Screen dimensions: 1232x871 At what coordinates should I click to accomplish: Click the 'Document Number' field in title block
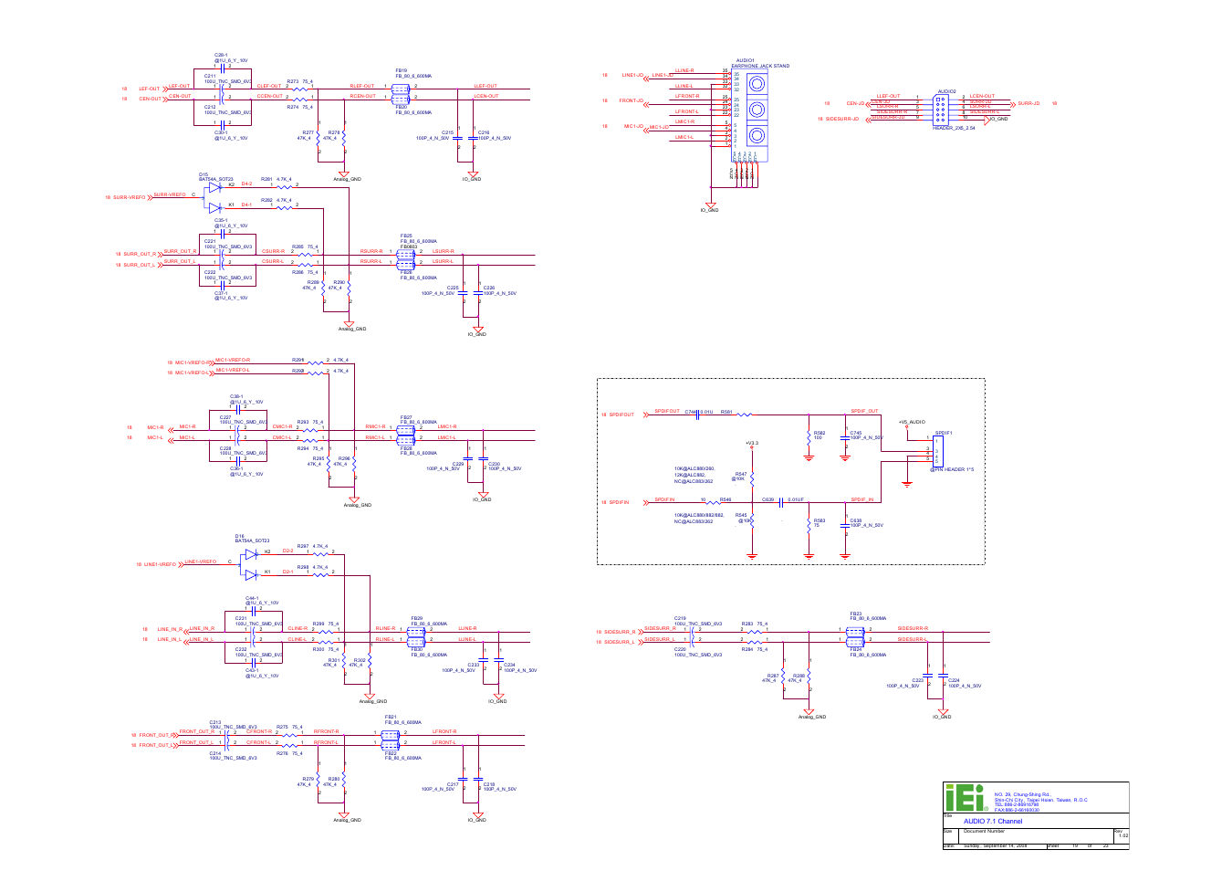point(984,831)
